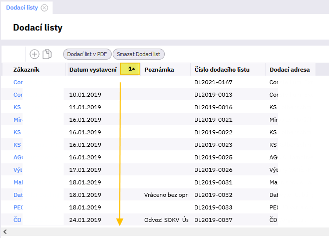Click the add new record plus icon
The width and height of the screenshot is (329, 238).
coord(35,54)
